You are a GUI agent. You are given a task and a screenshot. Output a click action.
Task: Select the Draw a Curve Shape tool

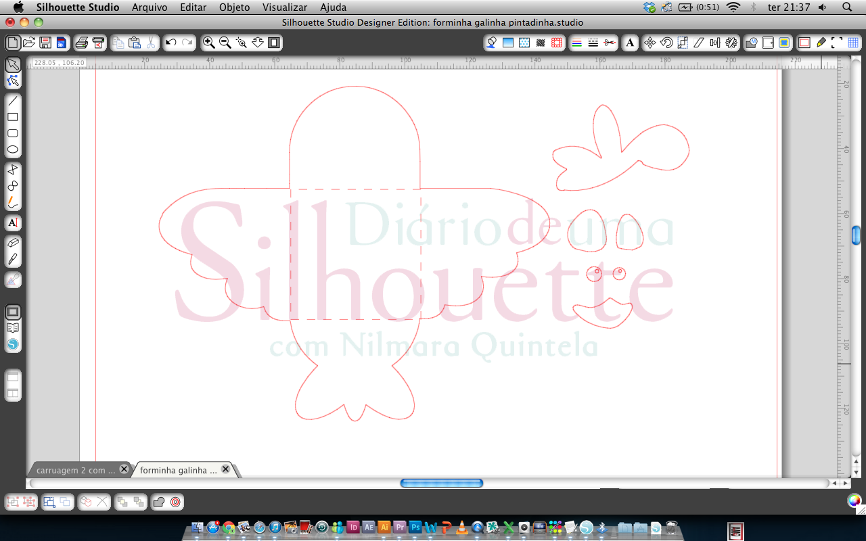tap(13, 186)
